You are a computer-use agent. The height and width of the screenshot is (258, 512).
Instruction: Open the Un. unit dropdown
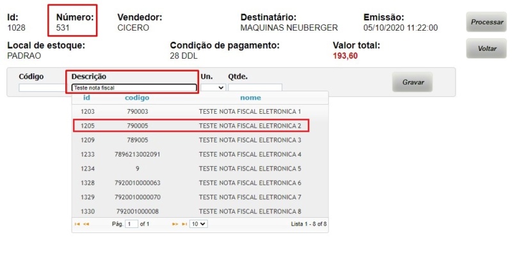213,87
